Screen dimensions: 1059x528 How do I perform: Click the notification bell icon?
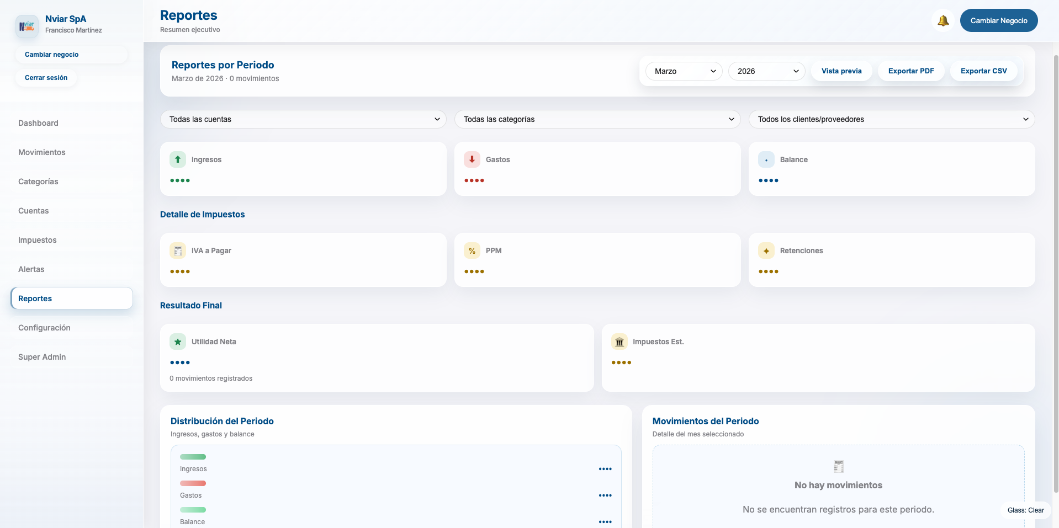tap(943, 21)
